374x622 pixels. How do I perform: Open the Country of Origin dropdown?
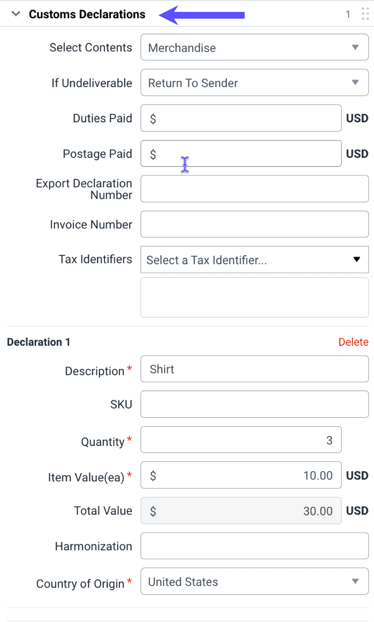click(254, 581)
